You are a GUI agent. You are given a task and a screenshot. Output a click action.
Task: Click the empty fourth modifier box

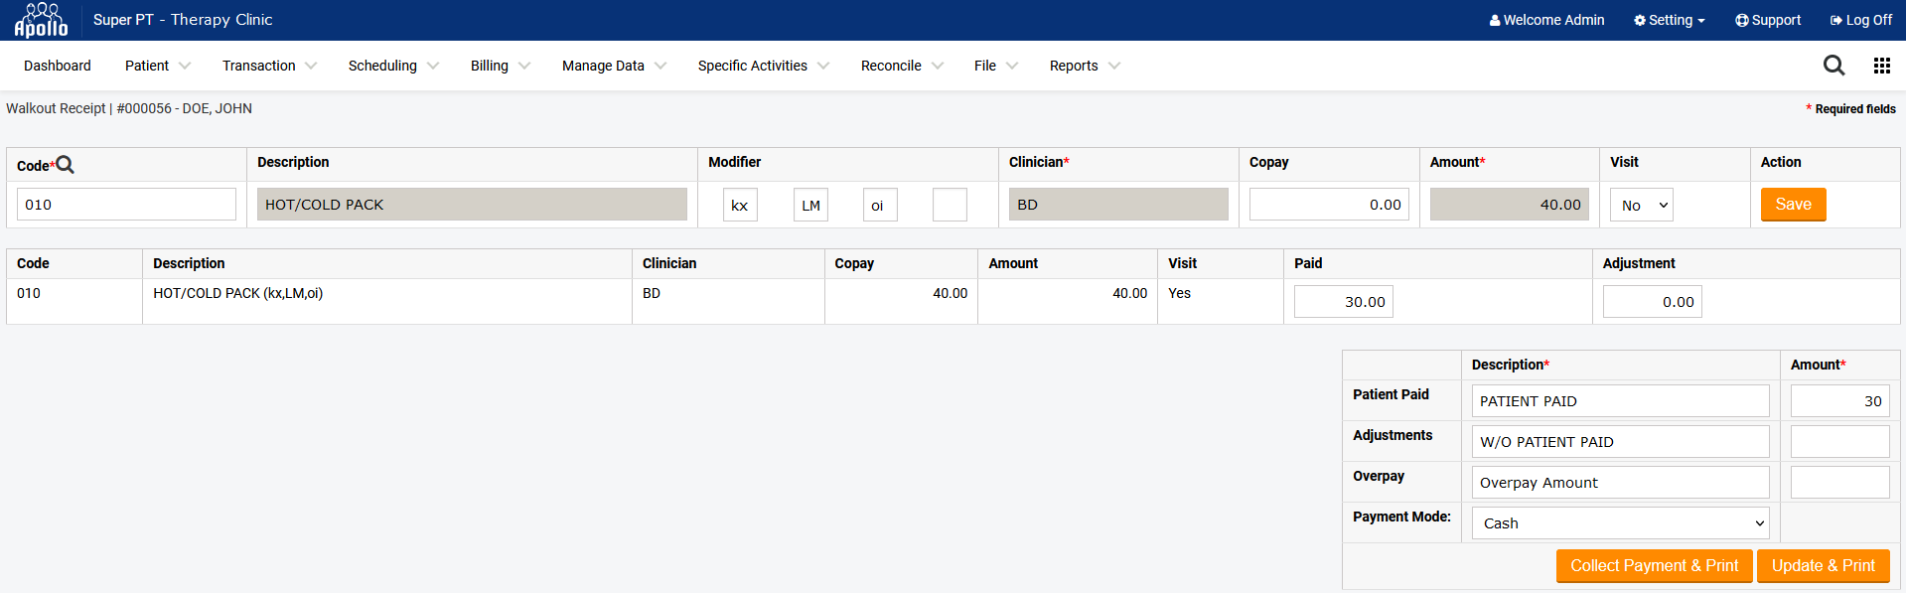click(x=949, y=205)
